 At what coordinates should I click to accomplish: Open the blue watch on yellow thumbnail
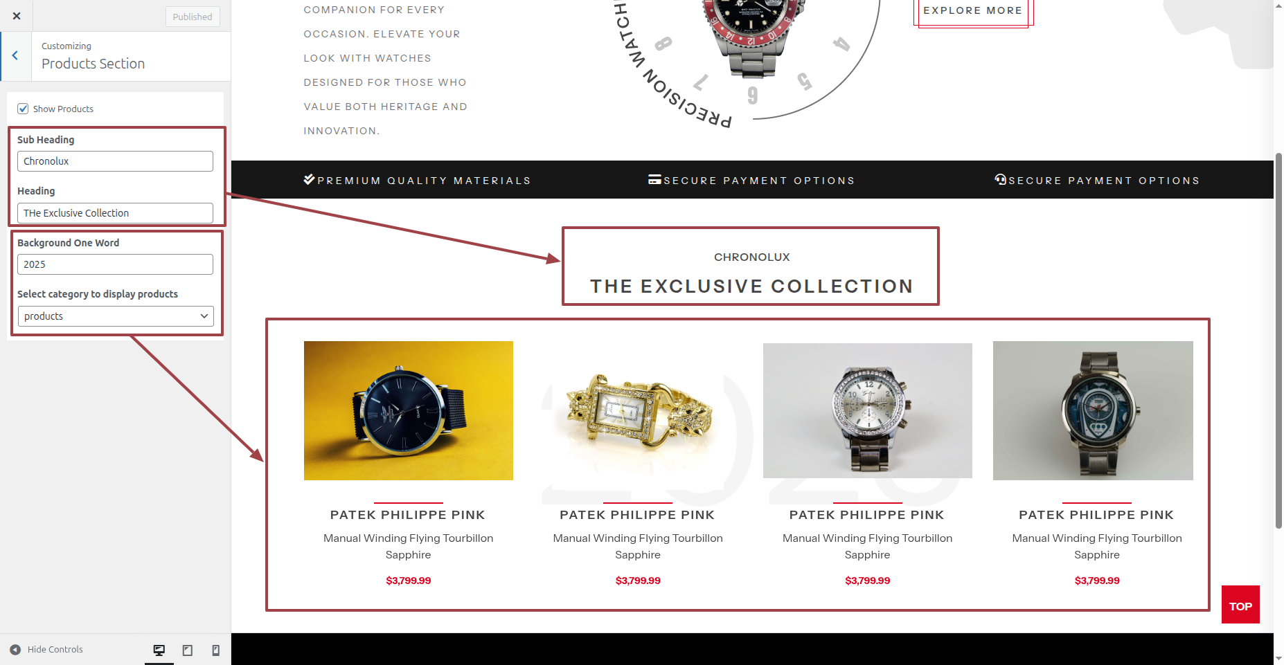click(409, 410)
